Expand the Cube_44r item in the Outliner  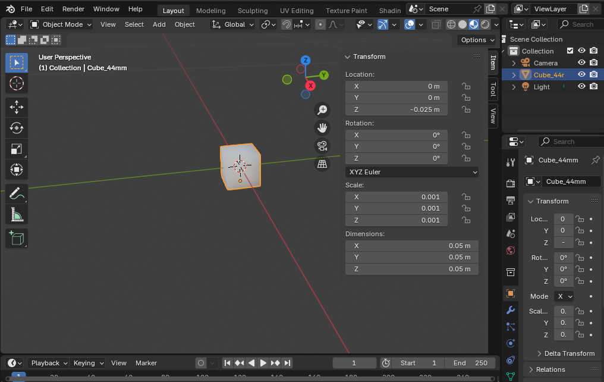pyautogui.click(x=514, y=74)
